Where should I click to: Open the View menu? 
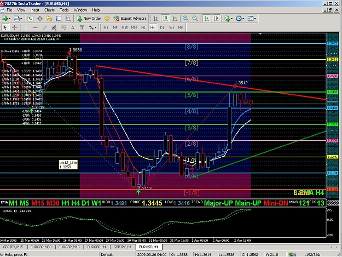pos(21,10)
